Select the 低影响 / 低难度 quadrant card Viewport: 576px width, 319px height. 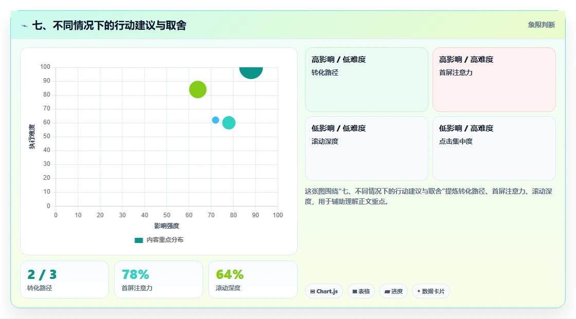click(367, 148)
